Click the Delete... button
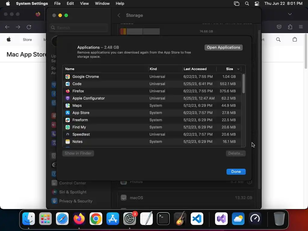Image resolution: width=308 pixels, height=231 pixels. click(236, 153)
